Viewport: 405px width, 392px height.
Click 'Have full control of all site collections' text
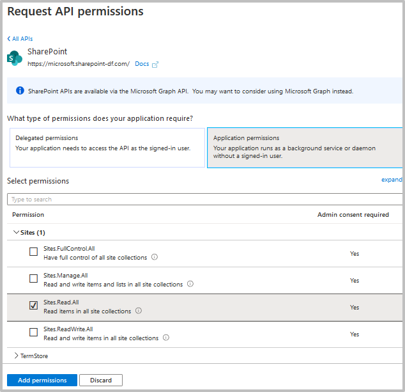coord(95,258)
